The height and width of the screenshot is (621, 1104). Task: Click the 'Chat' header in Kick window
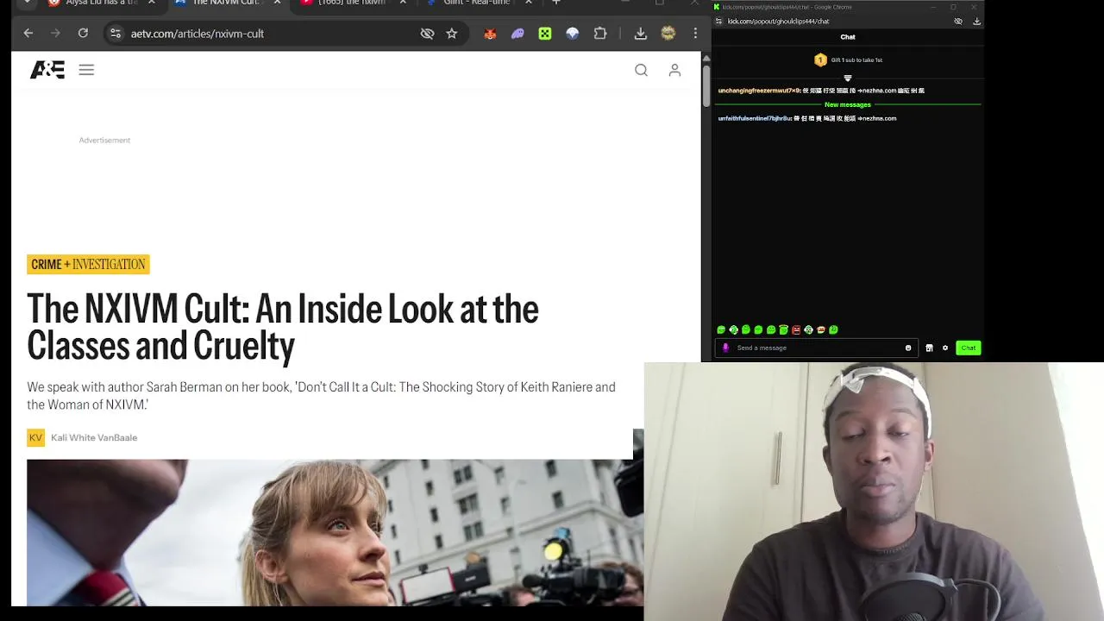point(848,37)
